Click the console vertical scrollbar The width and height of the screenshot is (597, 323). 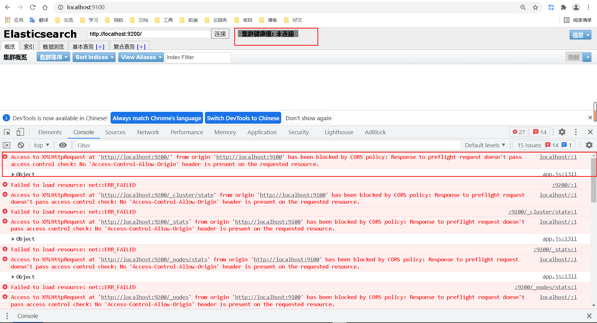594,181
